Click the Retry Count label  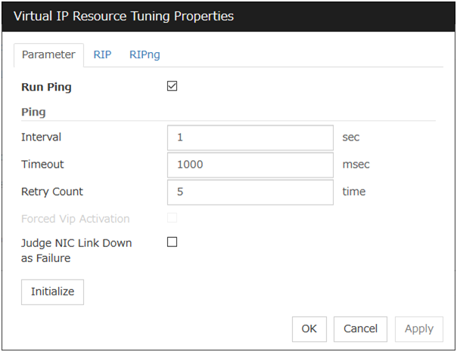click(52, 192)
